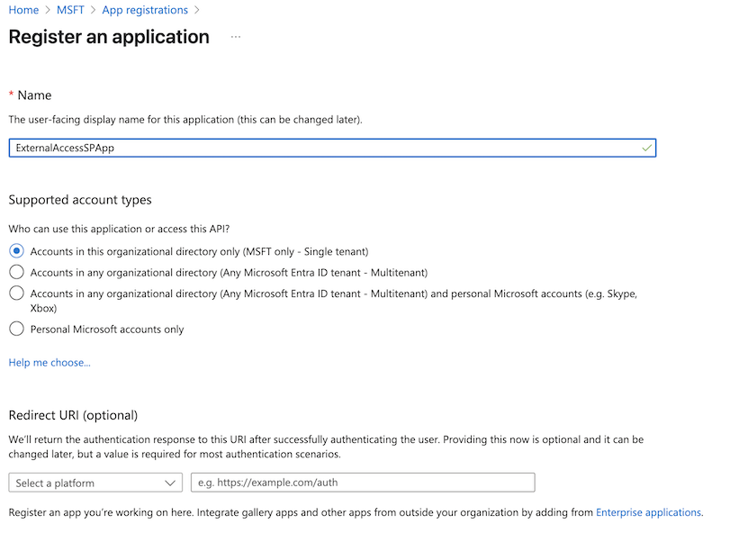The image size is (739, 533).
Task: Open App registrations breadcrumb link
Action: [145, 10]
